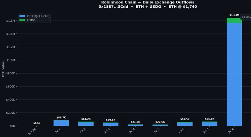251x137 pixels.
Task: Click the $64.2K value label
Action: (x=86, y=119)
